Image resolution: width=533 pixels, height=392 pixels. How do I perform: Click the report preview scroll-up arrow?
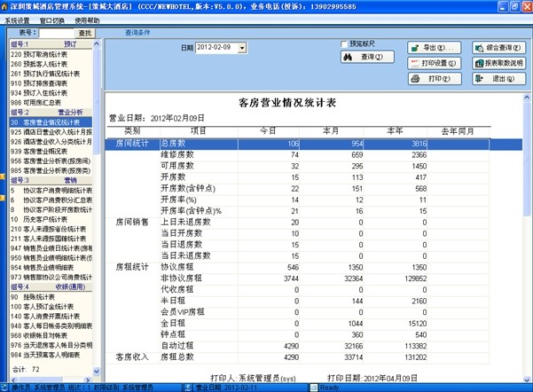(x=527, y=98)
